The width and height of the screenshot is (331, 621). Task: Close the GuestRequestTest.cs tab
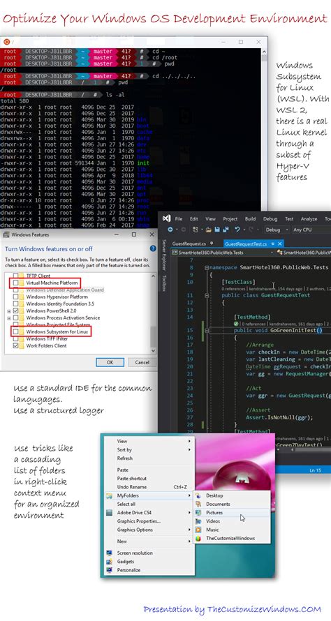coord(280,244)
